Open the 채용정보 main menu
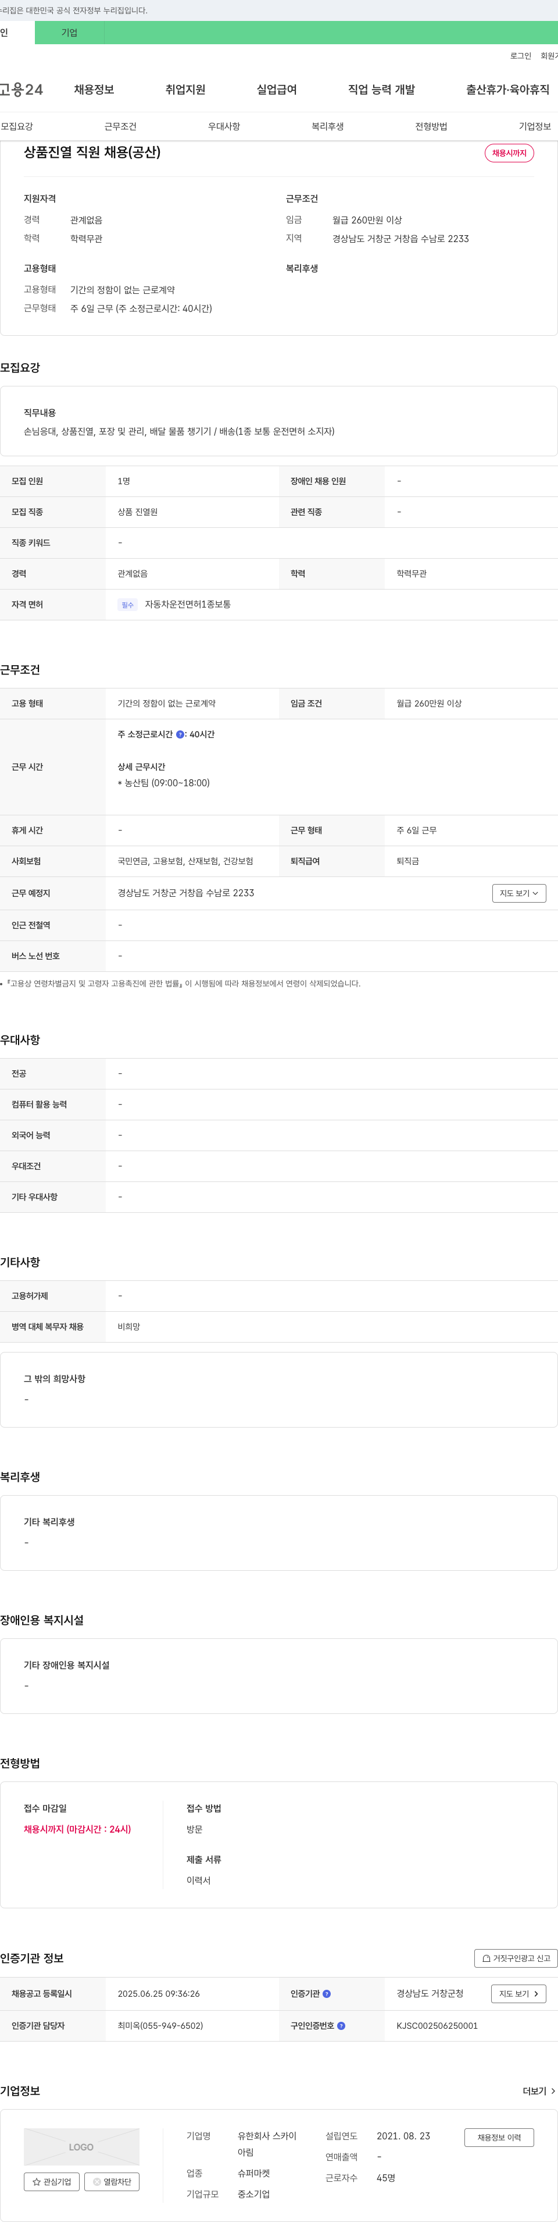The height and width of the screenshot is (2222, 558). coord(94,90)
